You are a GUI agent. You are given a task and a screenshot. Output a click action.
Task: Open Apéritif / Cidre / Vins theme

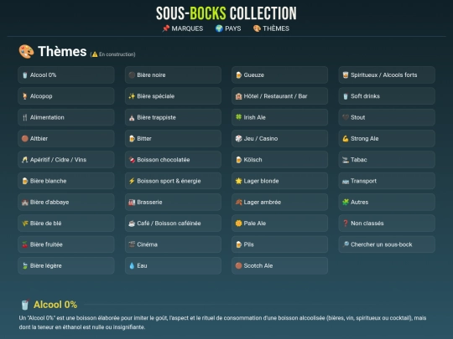click(x=66, y=160)
